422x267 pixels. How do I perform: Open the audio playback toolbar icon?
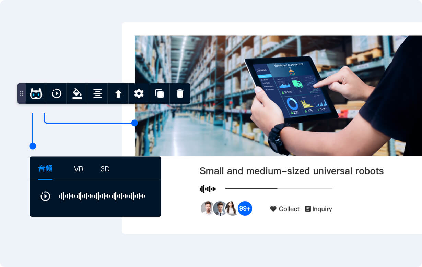coord(57,93)
